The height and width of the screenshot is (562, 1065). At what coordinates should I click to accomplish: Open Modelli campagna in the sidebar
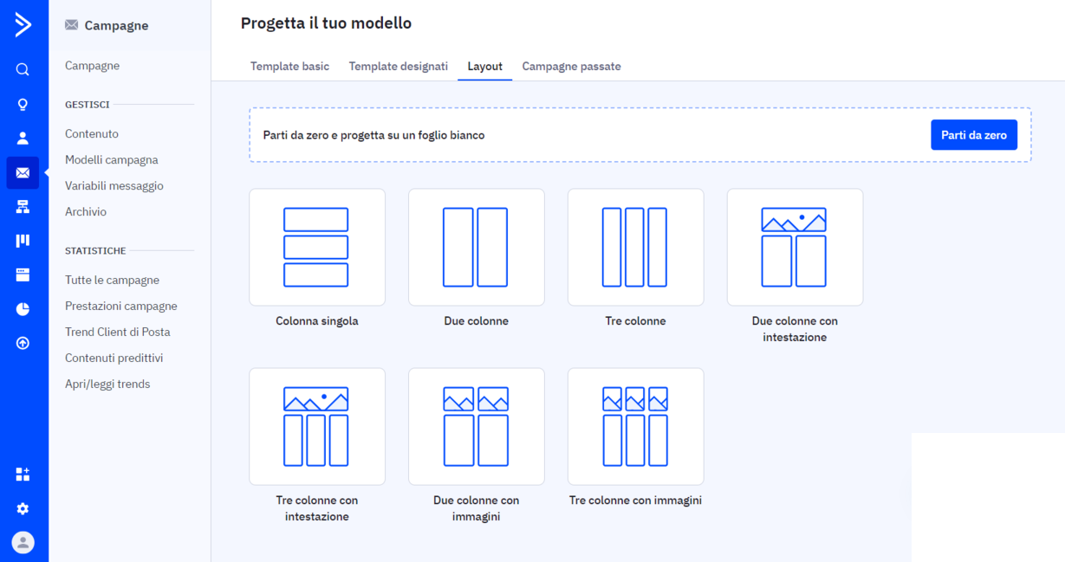click(x=110, y=159)
